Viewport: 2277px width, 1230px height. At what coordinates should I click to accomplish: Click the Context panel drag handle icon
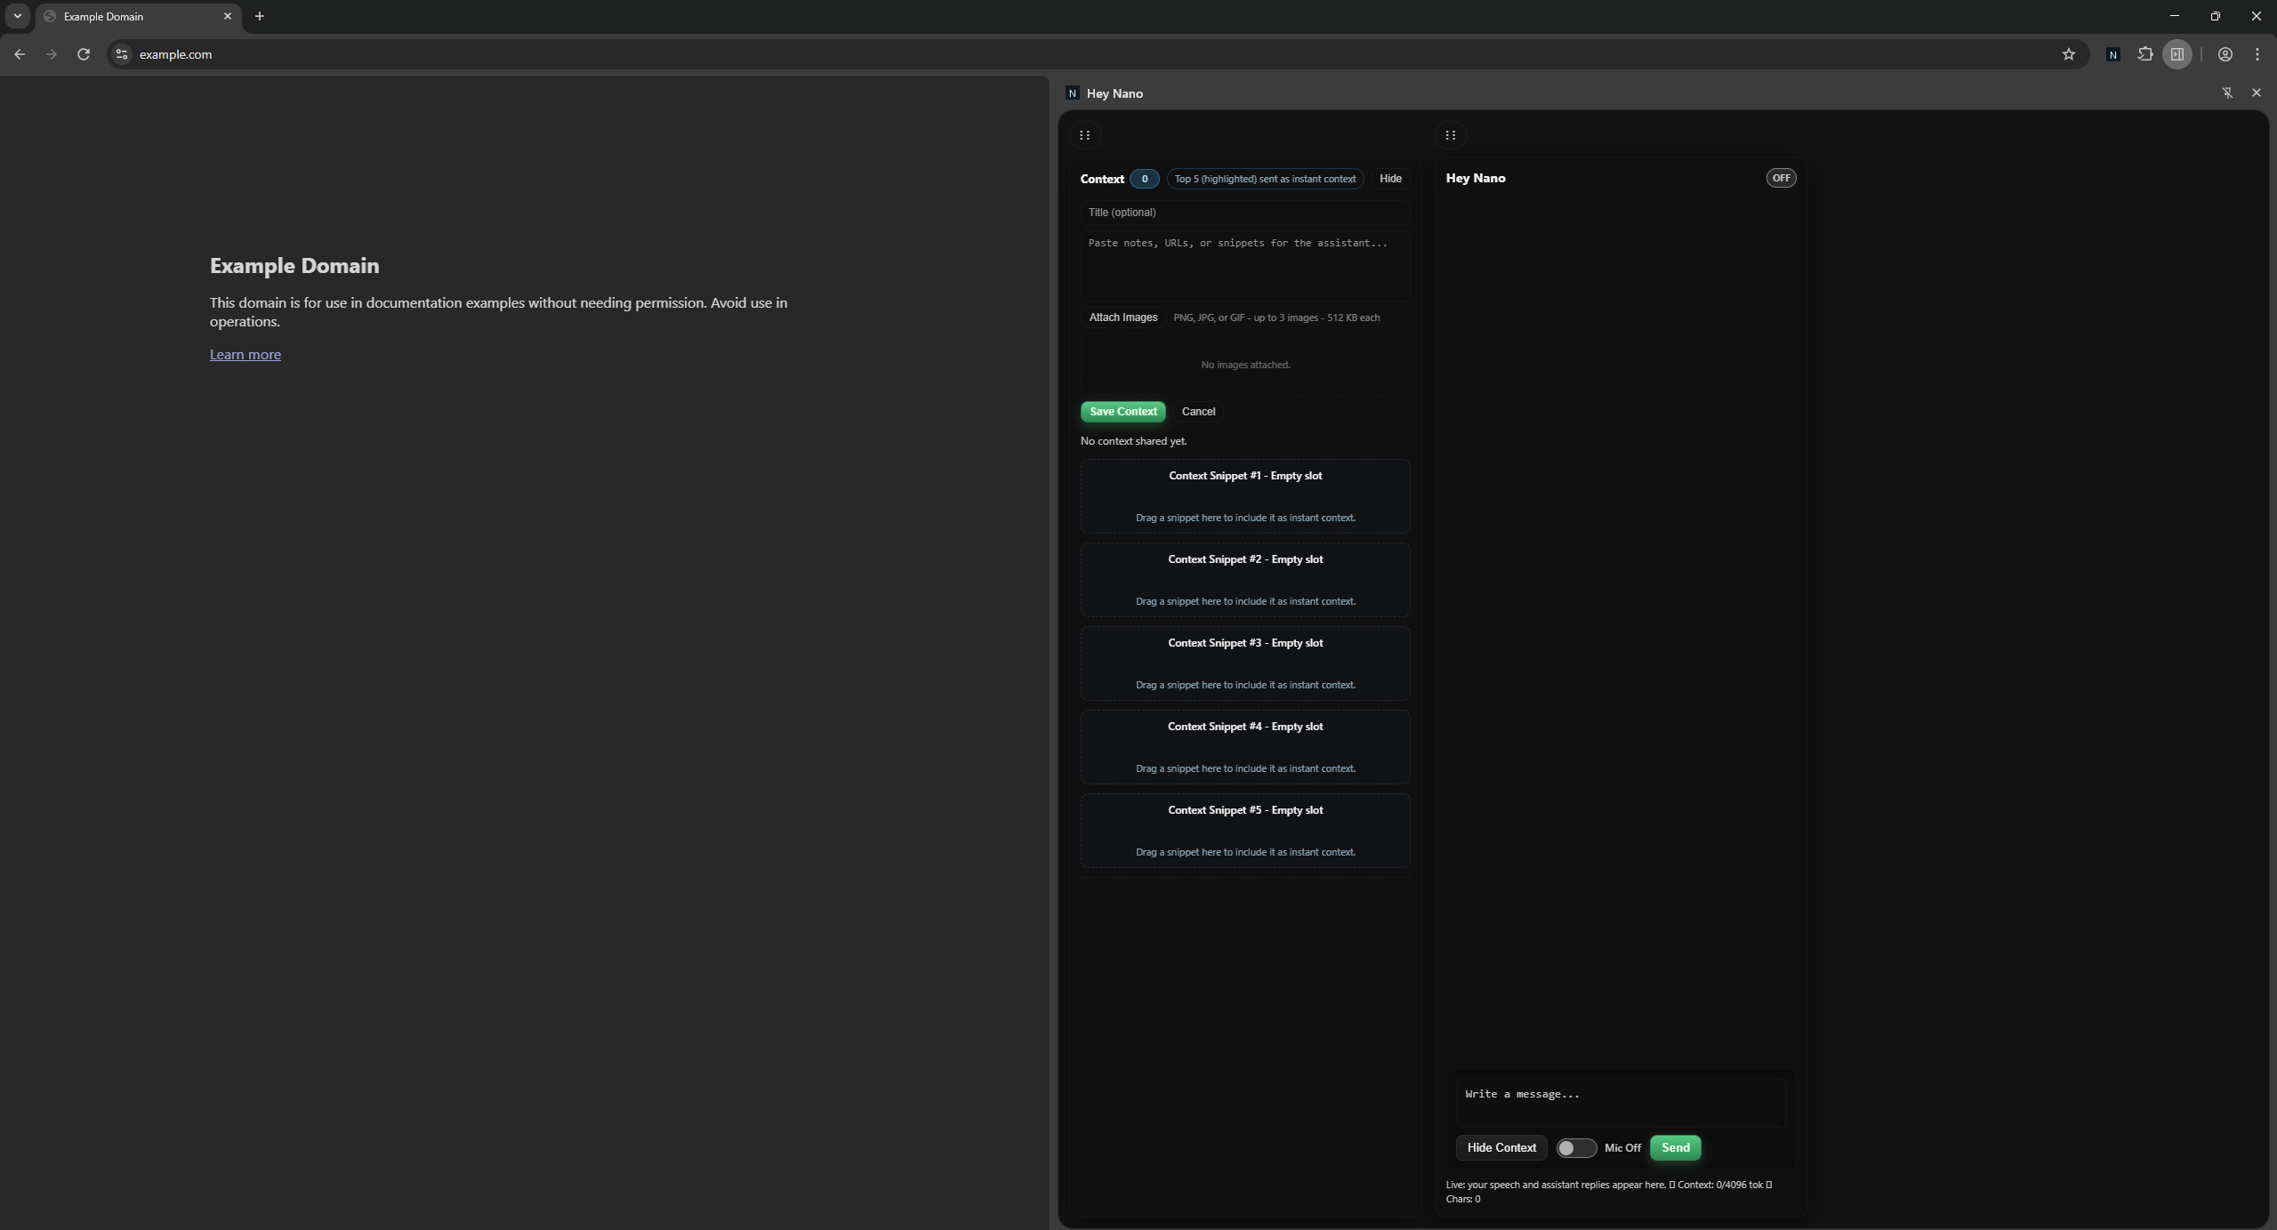click(1084, 135)
